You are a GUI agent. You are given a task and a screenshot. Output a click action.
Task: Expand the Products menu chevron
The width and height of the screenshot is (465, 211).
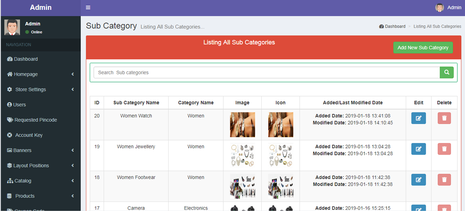[x=73, y=196]
